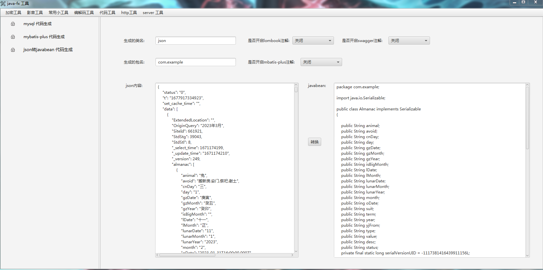Image resolution: width=543 pixels, height=270 pixels.
Task: Open the 常用小工具 menu
Action: pos(58,13)
